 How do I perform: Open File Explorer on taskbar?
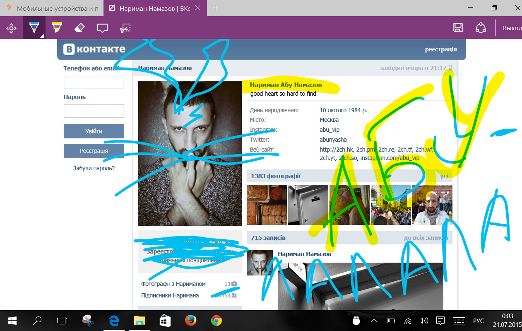(139, 320)
